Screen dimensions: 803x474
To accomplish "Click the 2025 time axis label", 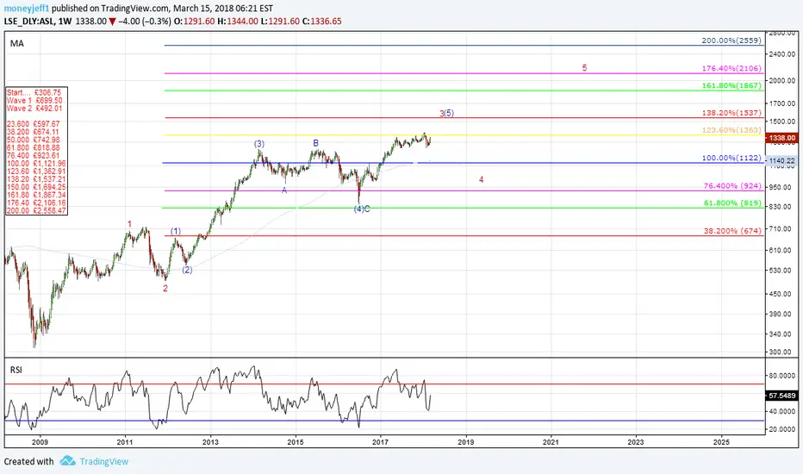I will click(721, 442).
